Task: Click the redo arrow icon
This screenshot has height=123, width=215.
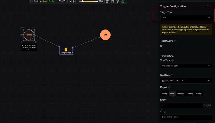Action: pyautogui.click(x=64, y=1)
